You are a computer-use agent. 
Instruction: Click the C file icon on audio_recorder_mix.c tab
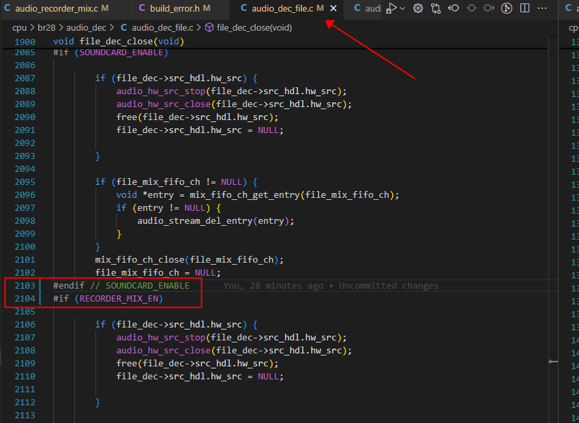click(8, 8)
